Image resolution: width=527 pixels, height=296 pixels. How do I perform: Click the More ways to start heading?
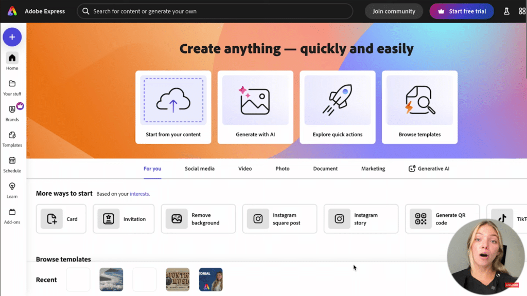pos(64,193)
